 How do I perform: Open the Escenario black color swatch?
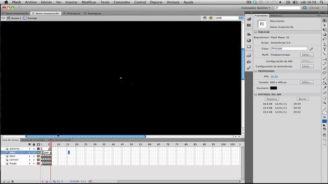273,88
